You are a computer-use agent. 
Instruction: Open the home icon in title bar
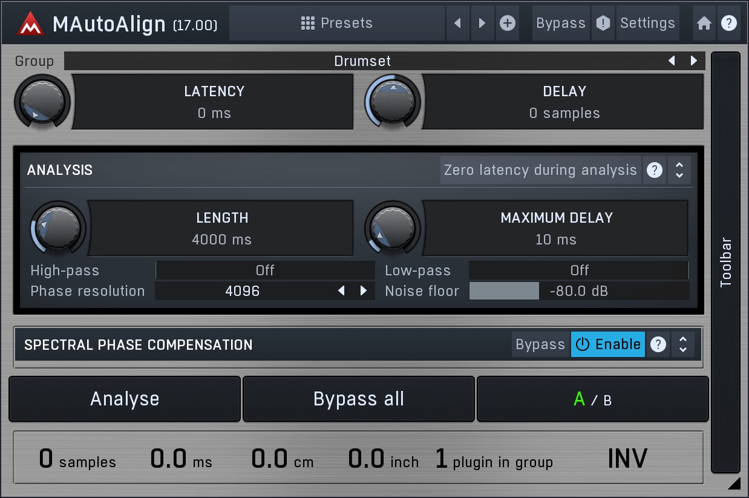[704, 24]
